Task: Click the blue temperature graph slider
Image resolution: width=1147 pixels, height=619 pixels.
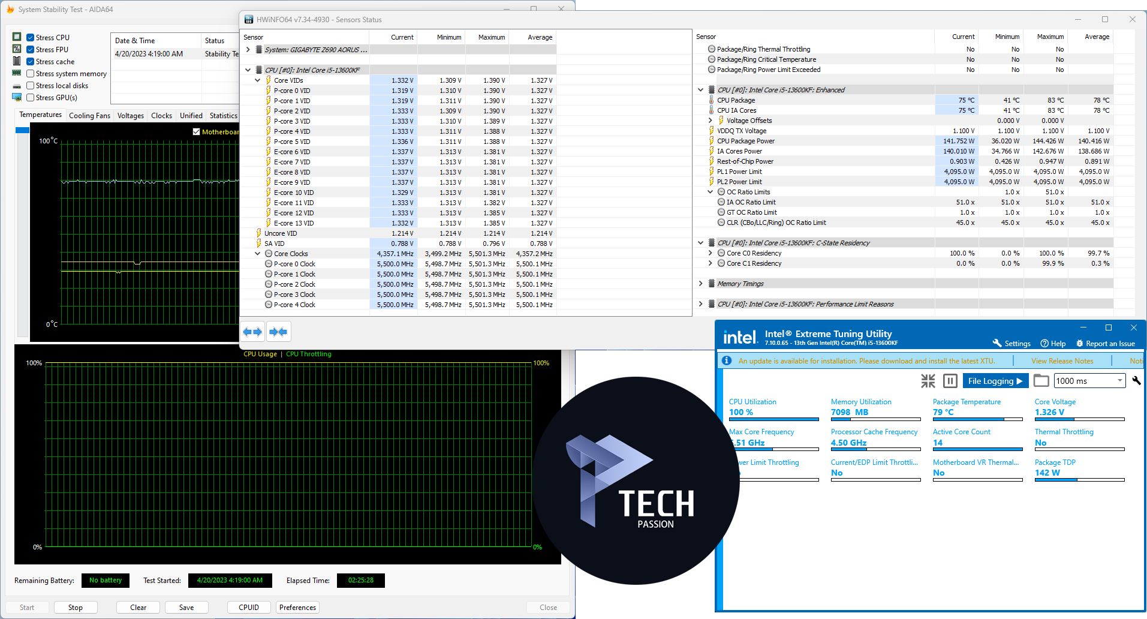Action: click(x=22, y=130)
